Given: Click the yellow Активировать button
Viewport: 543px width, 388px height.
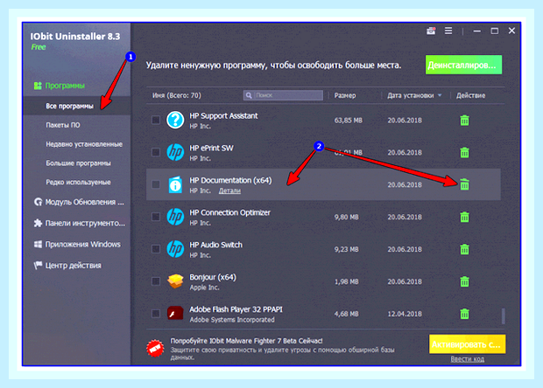Looking at the screenshot, I should (467, 344).
